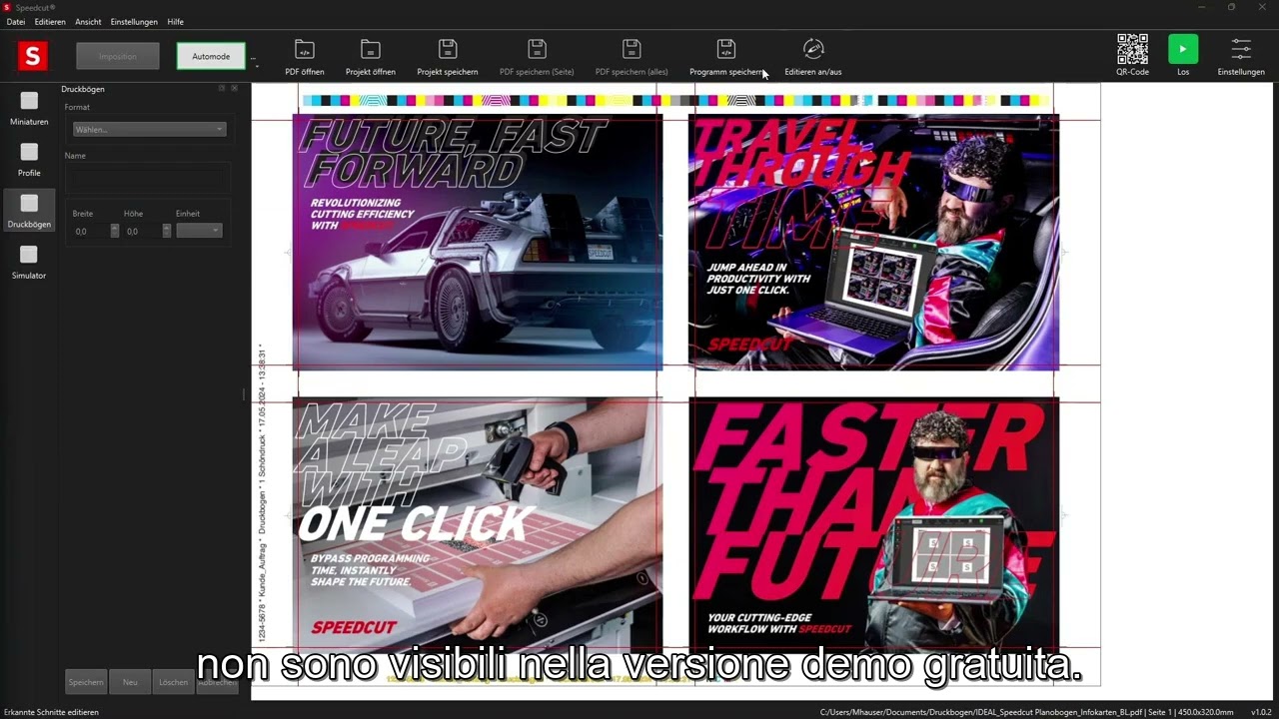
Task: Click the status text Erkannte Schnitte editieren
Action: click(51, 712)
